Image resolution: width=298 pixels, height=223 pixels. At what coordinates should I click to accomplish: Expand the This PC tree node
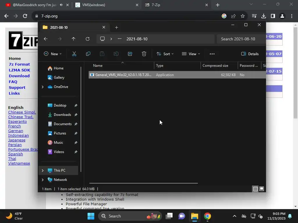[x=42, y=170]
